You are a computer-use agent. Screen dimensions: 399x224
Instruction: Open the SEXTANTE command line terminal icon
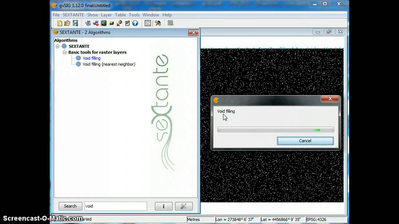click(104, 23)
